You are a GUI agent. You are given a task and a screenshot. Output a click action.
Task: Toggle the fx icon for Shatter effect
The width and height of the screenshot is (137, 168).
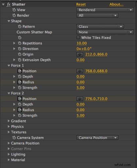pyautogui.click(x=9, y=5)
